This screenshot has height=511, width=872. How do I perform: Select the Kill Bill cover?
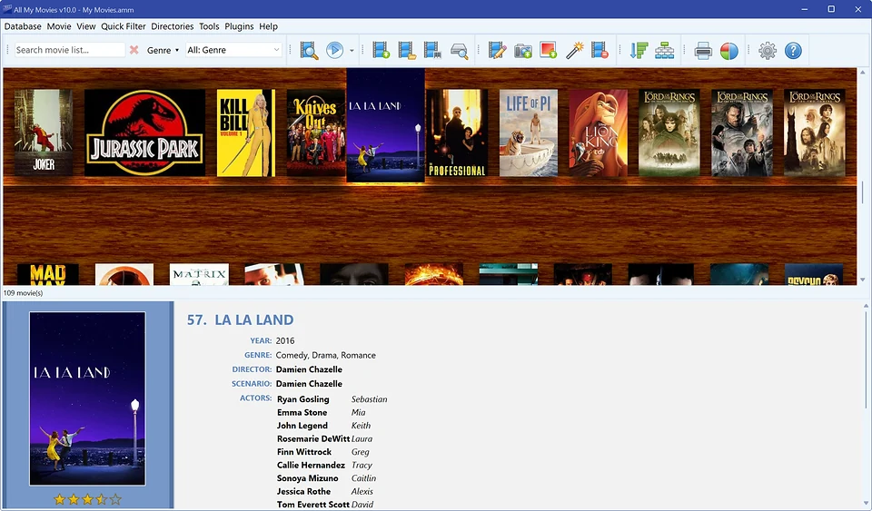pyautogui.click(x=246, y=133)
